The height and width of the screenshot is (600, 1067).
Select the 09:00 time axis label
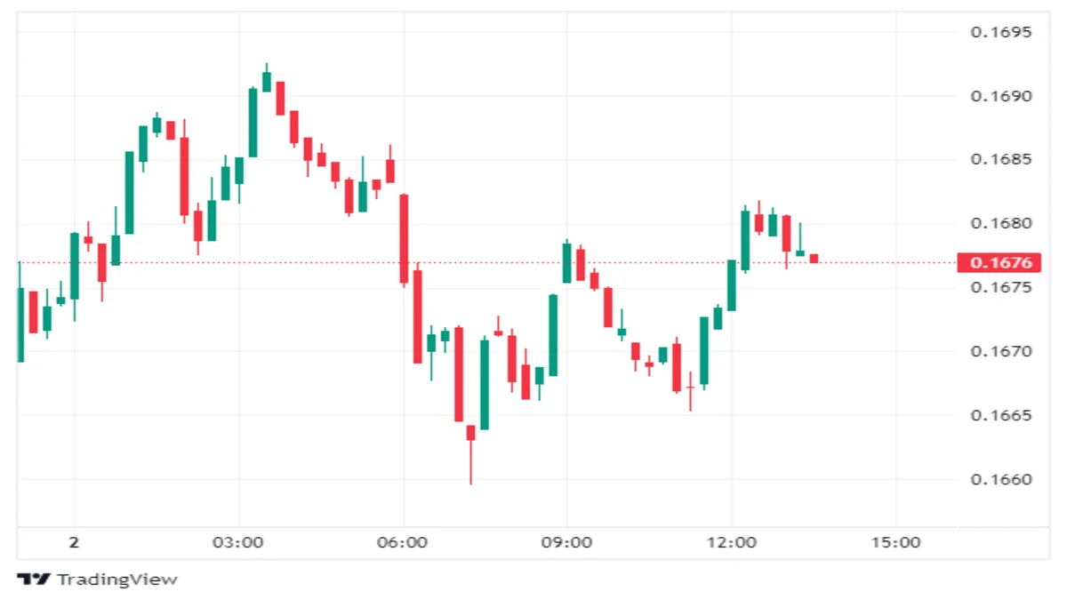tap(567, 542)
